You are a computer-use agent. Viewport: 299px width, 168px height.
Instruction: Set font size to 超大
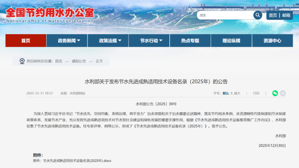[237, 93]
